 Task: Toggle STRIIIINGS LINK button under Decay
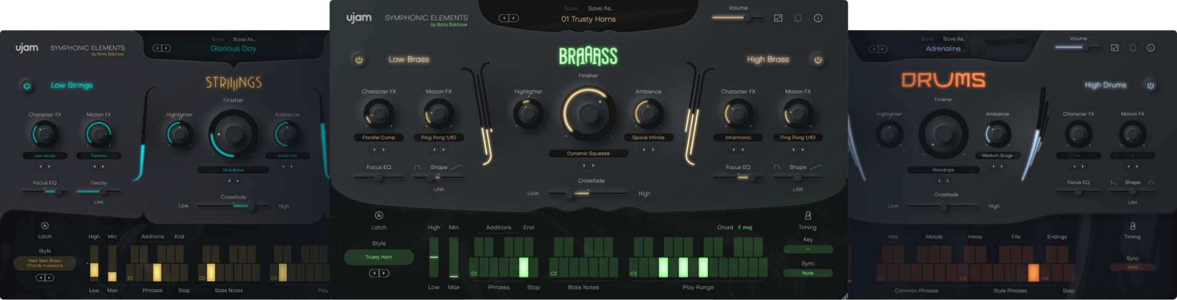(99, 202)
